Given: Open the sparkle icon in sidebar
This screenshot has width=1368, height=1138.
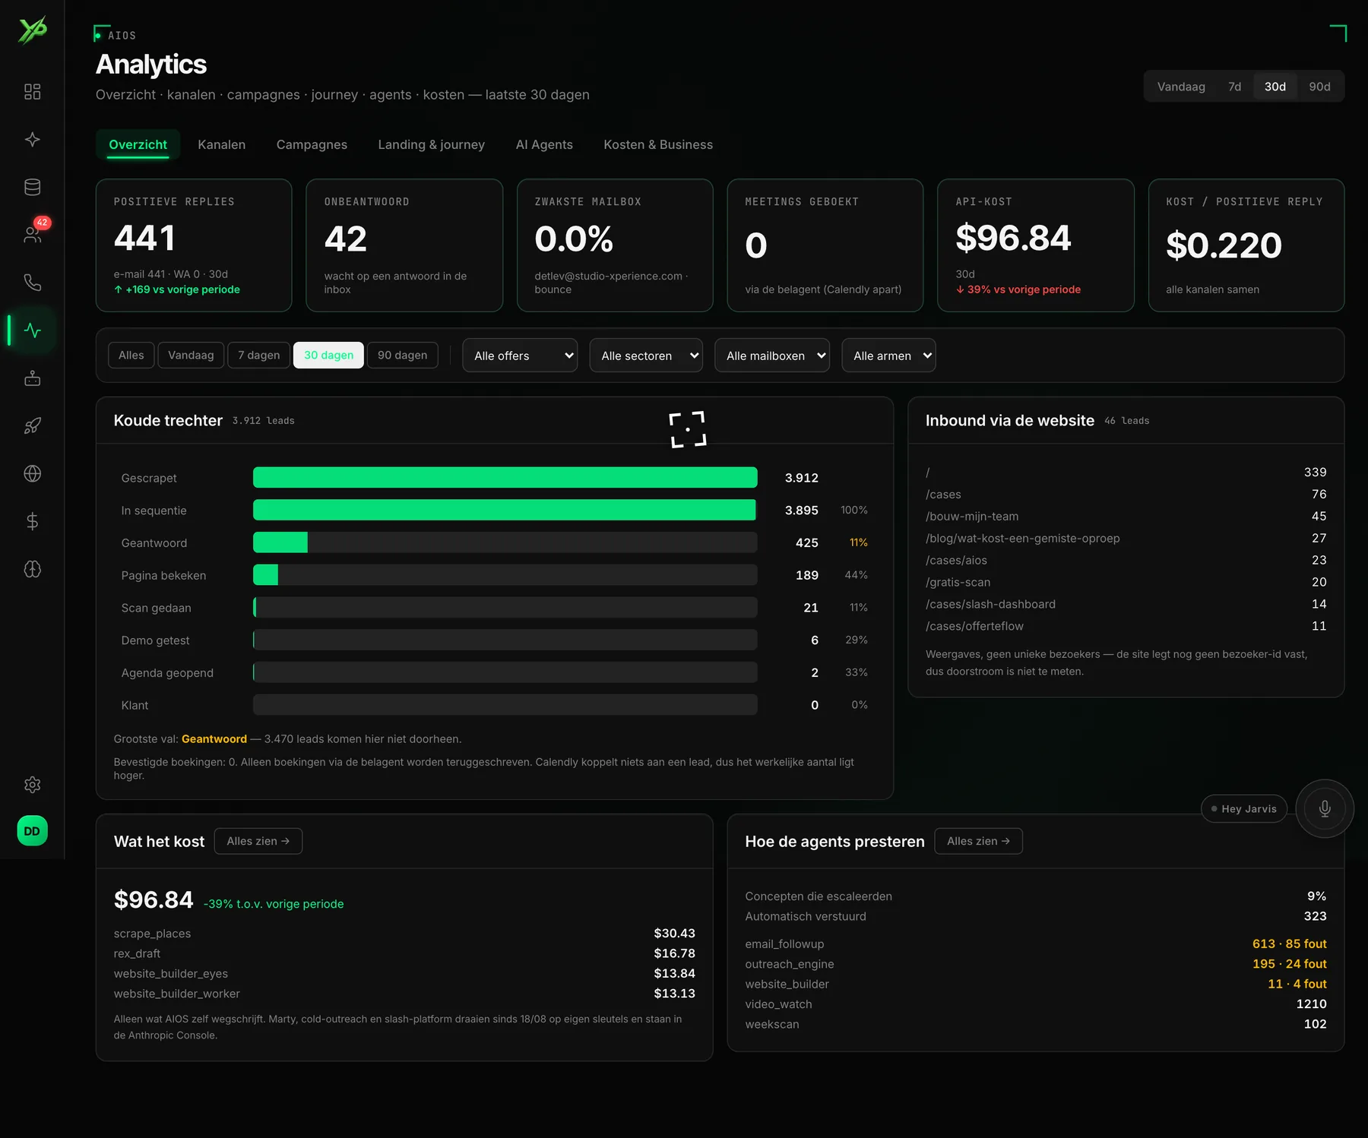Looking at the screenshot, I should point(32,140).
